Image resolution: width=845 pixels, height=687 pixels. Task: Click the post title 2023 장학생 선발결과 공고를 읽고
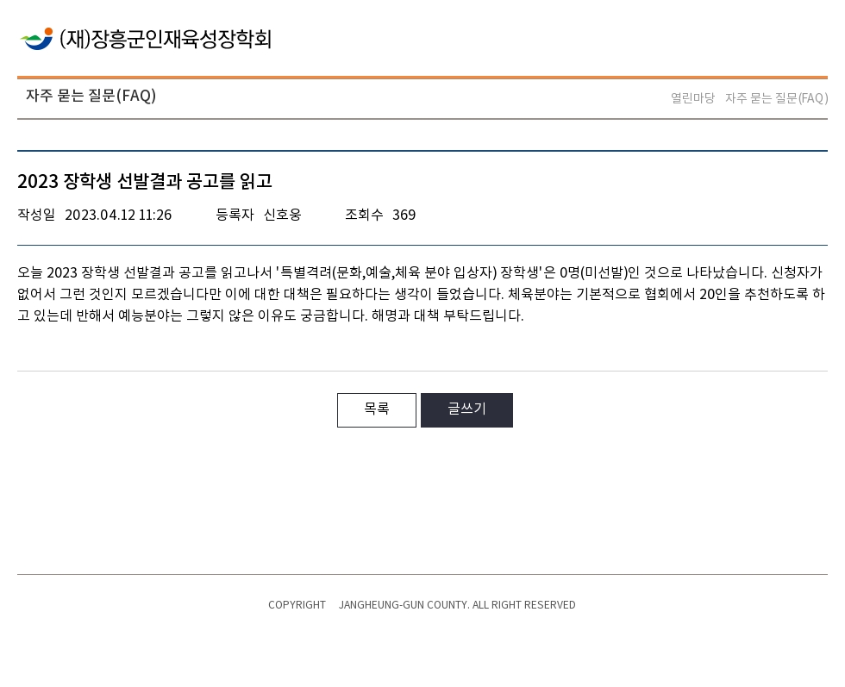pos(145,181)
